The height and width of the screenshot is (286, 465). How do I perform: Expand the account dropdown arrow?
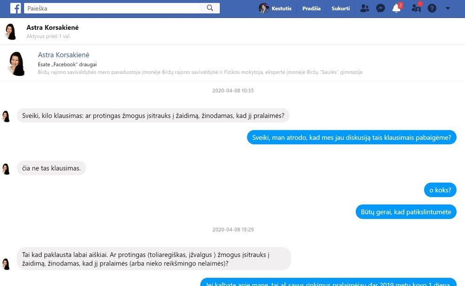click(448, 8)
